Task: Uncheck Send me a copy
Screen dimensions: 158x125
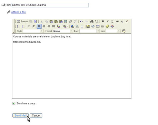Action: coord(14,103)
